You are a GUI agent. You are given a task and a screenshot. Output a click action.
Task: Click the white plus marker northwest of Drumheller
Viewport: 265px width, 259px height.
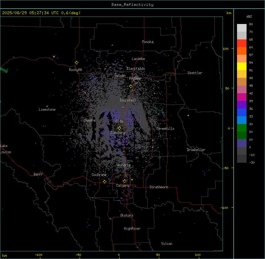(x=188, y=115)
